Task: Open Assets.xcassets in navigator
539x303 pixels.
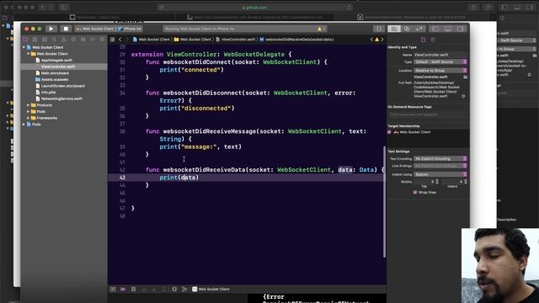Action: coord(55,79)
